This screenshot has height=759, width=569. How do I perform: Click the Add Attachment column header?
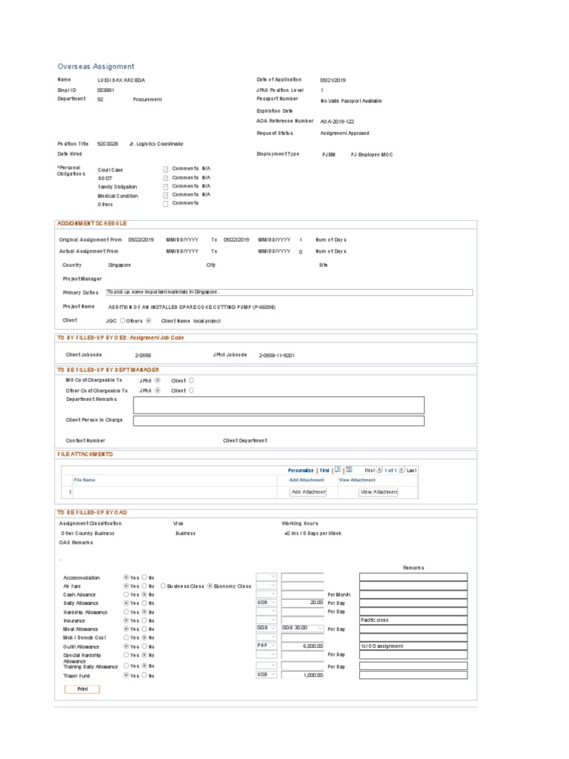(306, 480)
